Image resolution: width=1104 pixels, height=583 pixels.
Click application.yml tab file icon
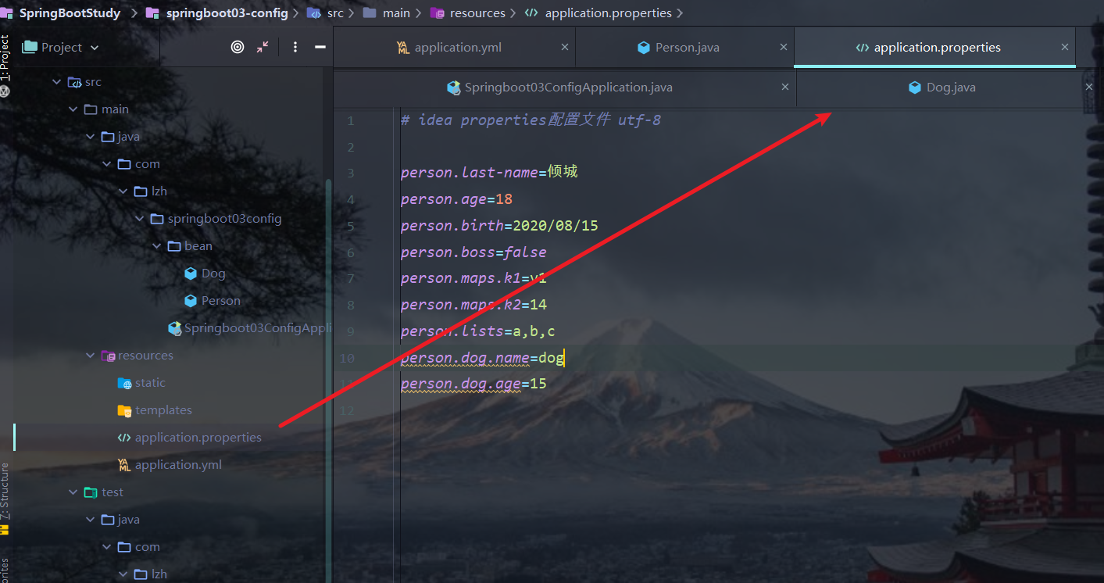click(x=403, y=47)
